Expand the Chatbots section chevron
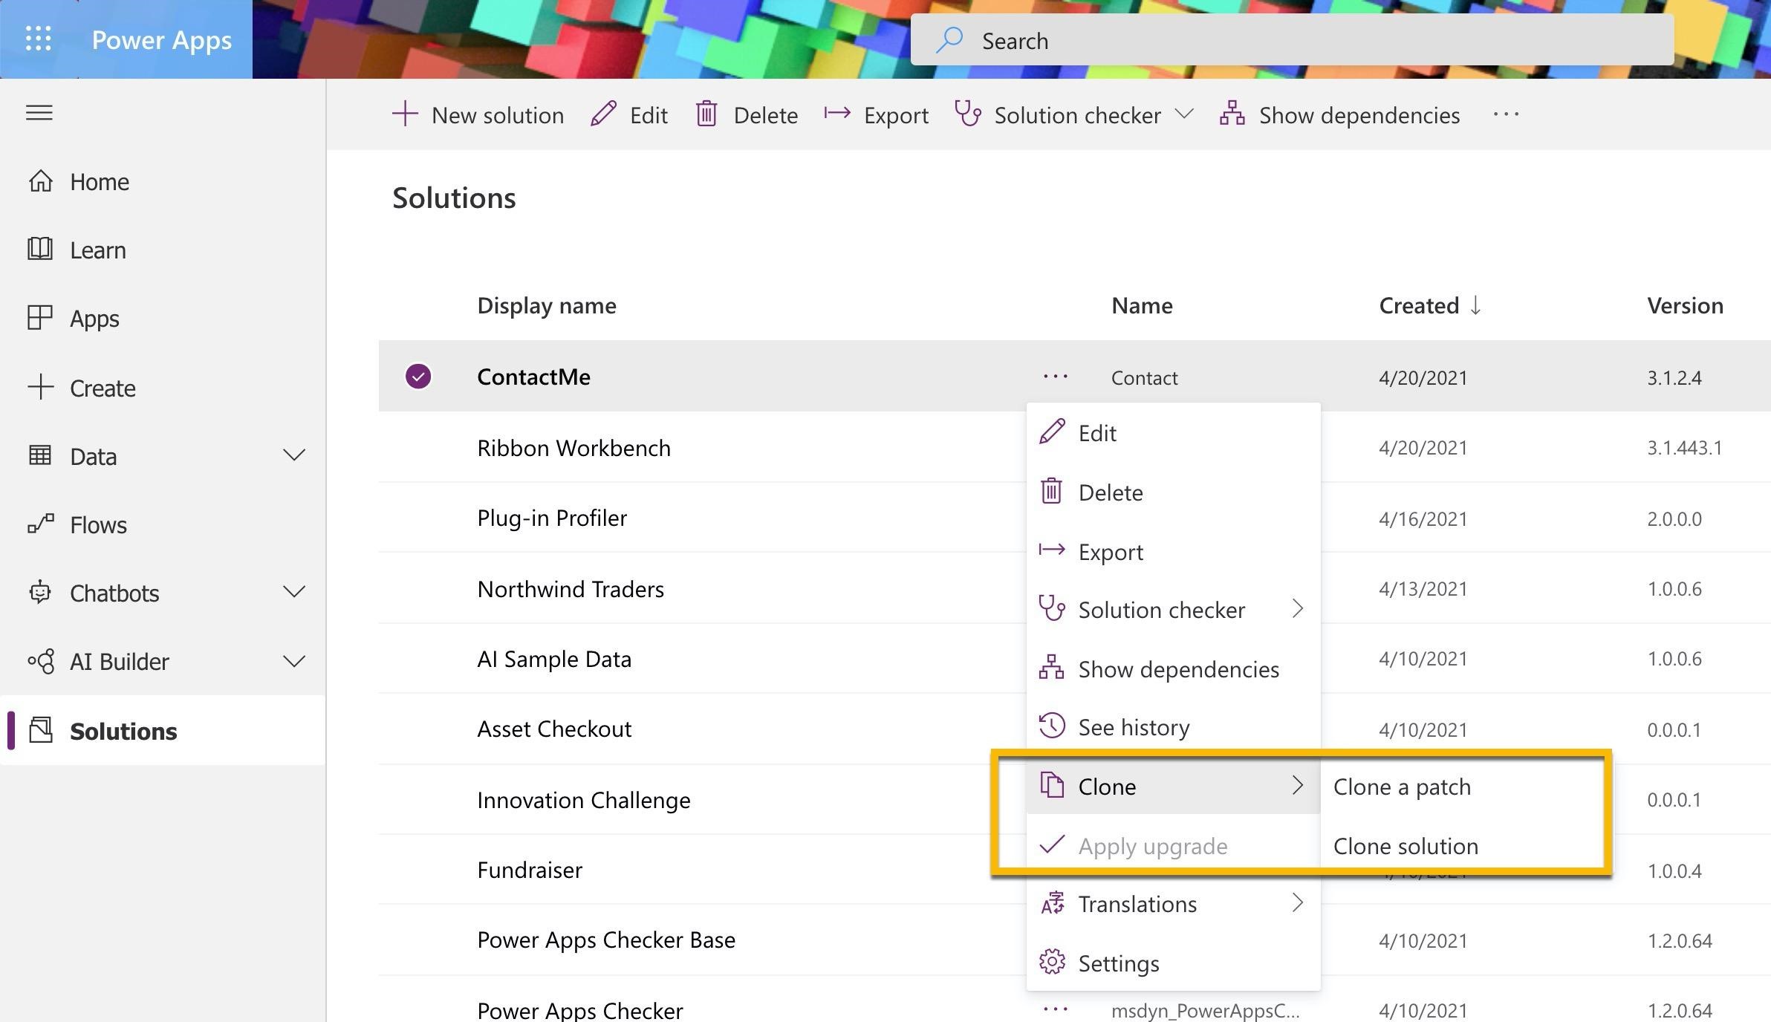This screenshot has height=1022, width=1771. (x=294, y=592)
